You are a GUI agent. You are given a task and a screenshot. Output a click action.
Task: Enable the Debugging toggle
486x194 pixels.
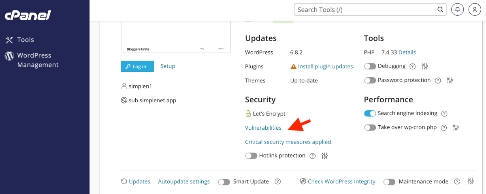click(370, 66)
